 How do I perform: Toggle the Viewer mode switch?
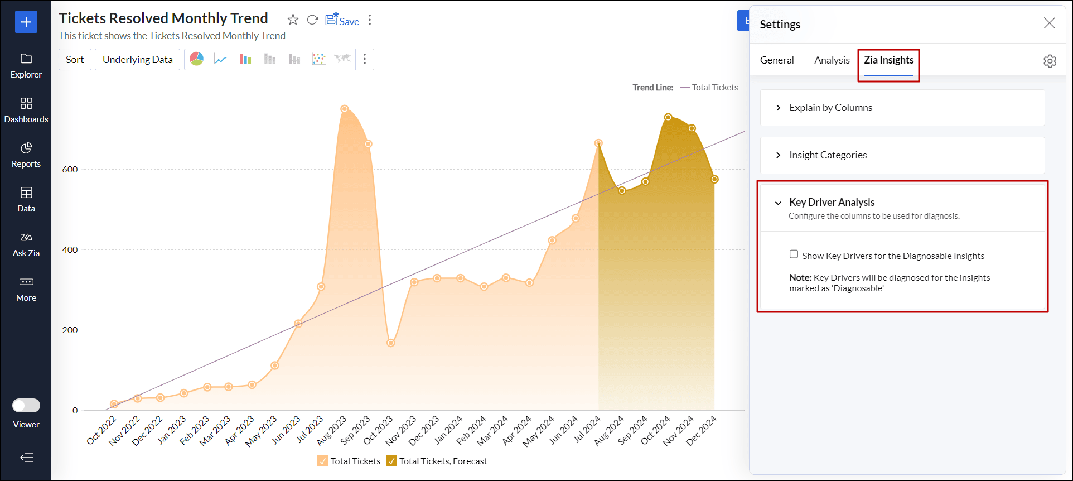click(26, 405)
